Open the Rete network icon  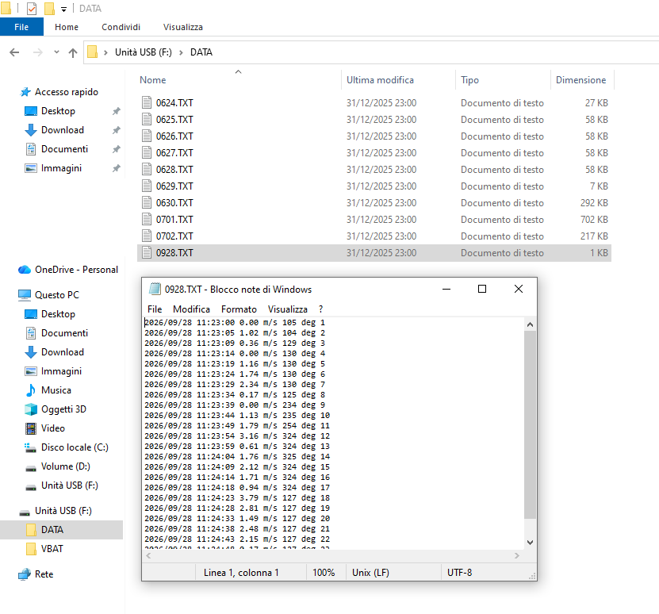pos(25,574)
